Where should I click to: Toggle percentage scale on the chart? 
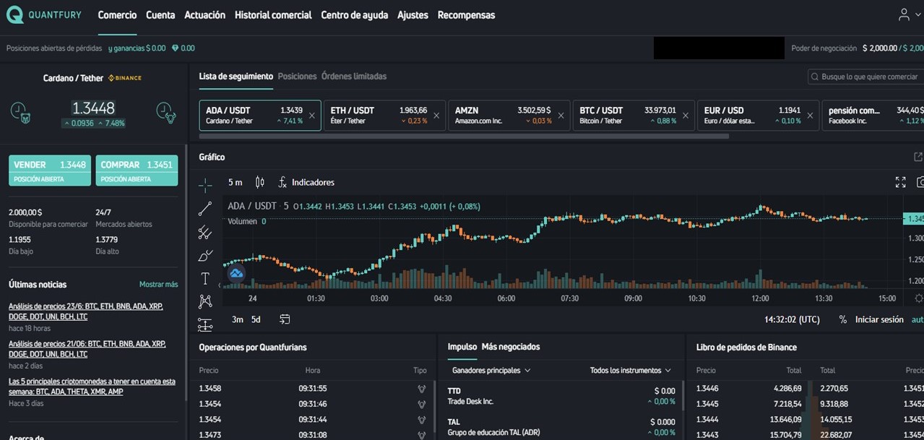[x=842, y=319]
